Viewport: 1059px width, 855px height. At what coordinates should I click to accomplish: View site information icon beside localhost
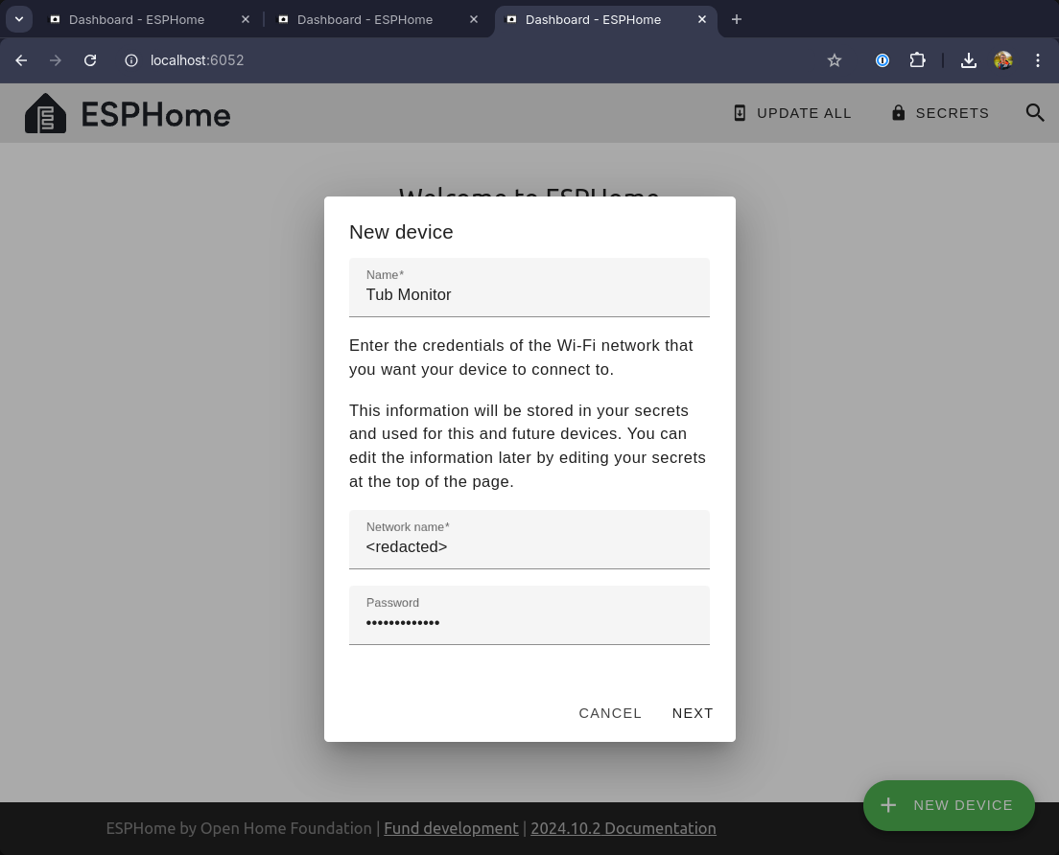[x=131, y=60]
